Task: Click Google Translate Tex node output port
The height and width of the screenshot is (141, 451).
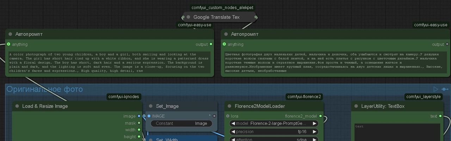Action: point(256,17)
